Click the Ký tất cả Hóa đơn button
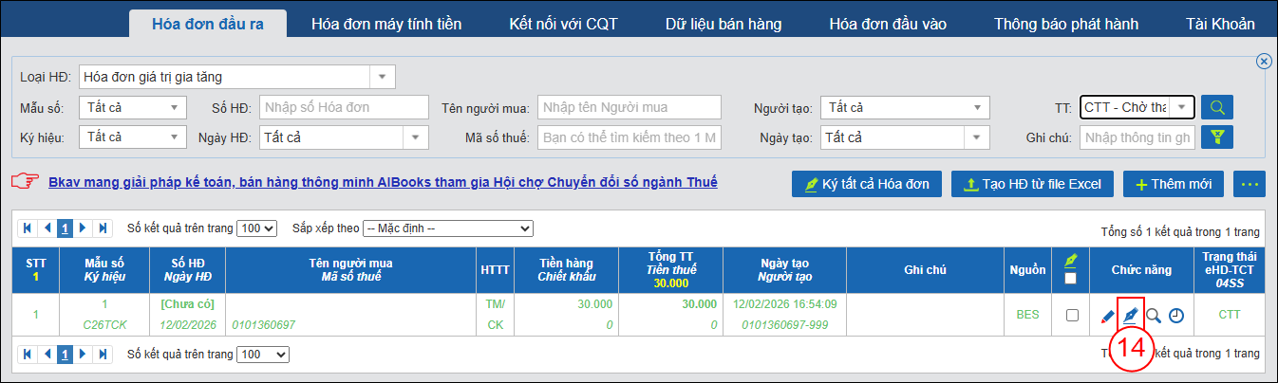This screenshot has height=383, width=1278. [x=867, y=184]
